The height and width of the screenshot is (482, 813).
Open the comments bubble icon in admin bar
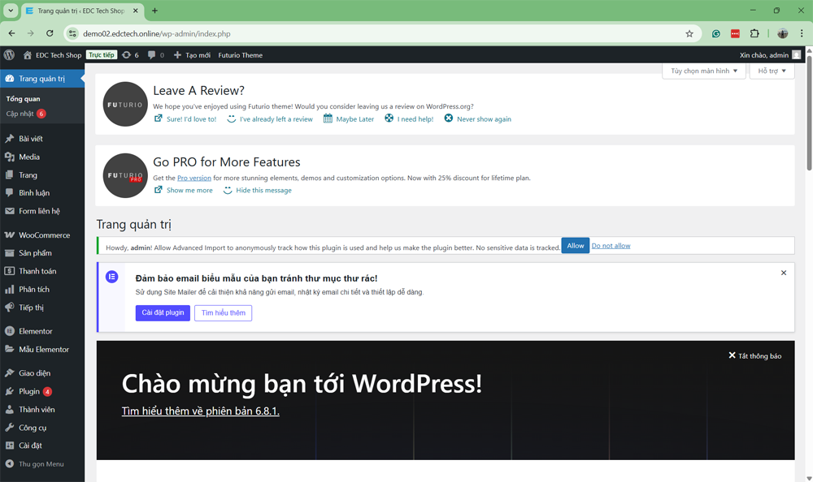pos(151,55)
